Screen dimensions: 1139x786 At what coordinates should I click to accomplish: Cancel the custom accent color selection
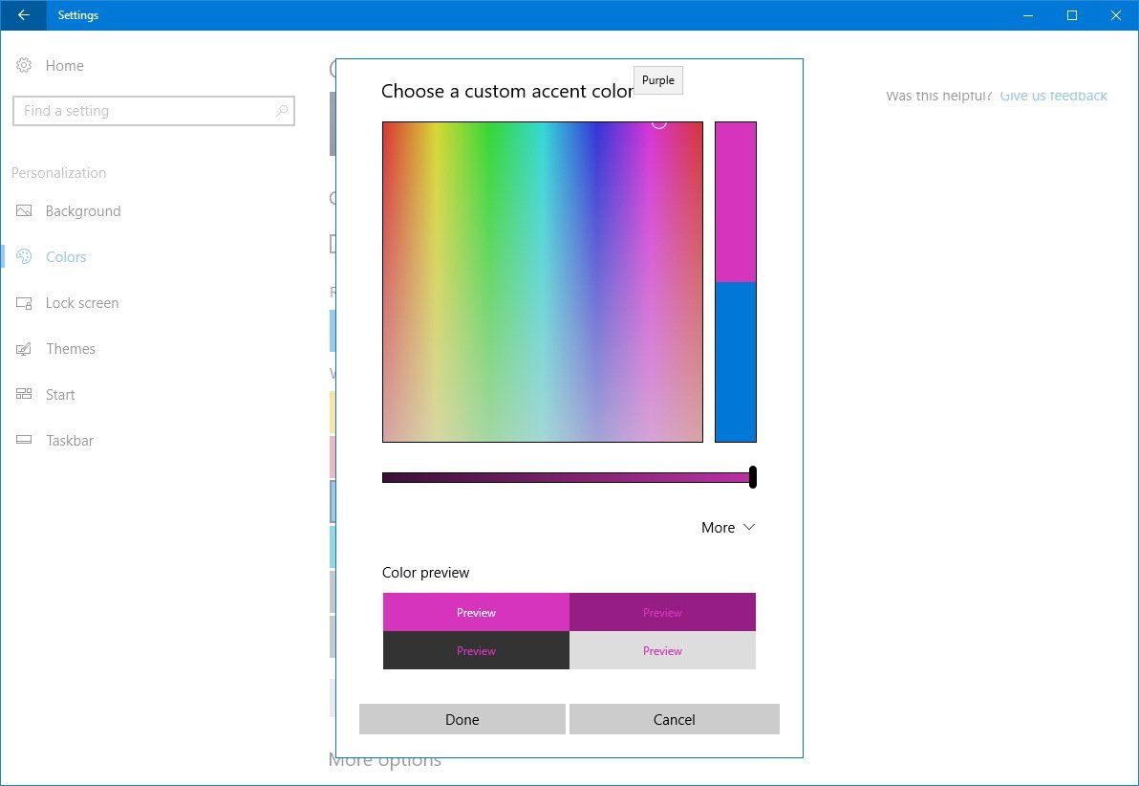point(674,719)
